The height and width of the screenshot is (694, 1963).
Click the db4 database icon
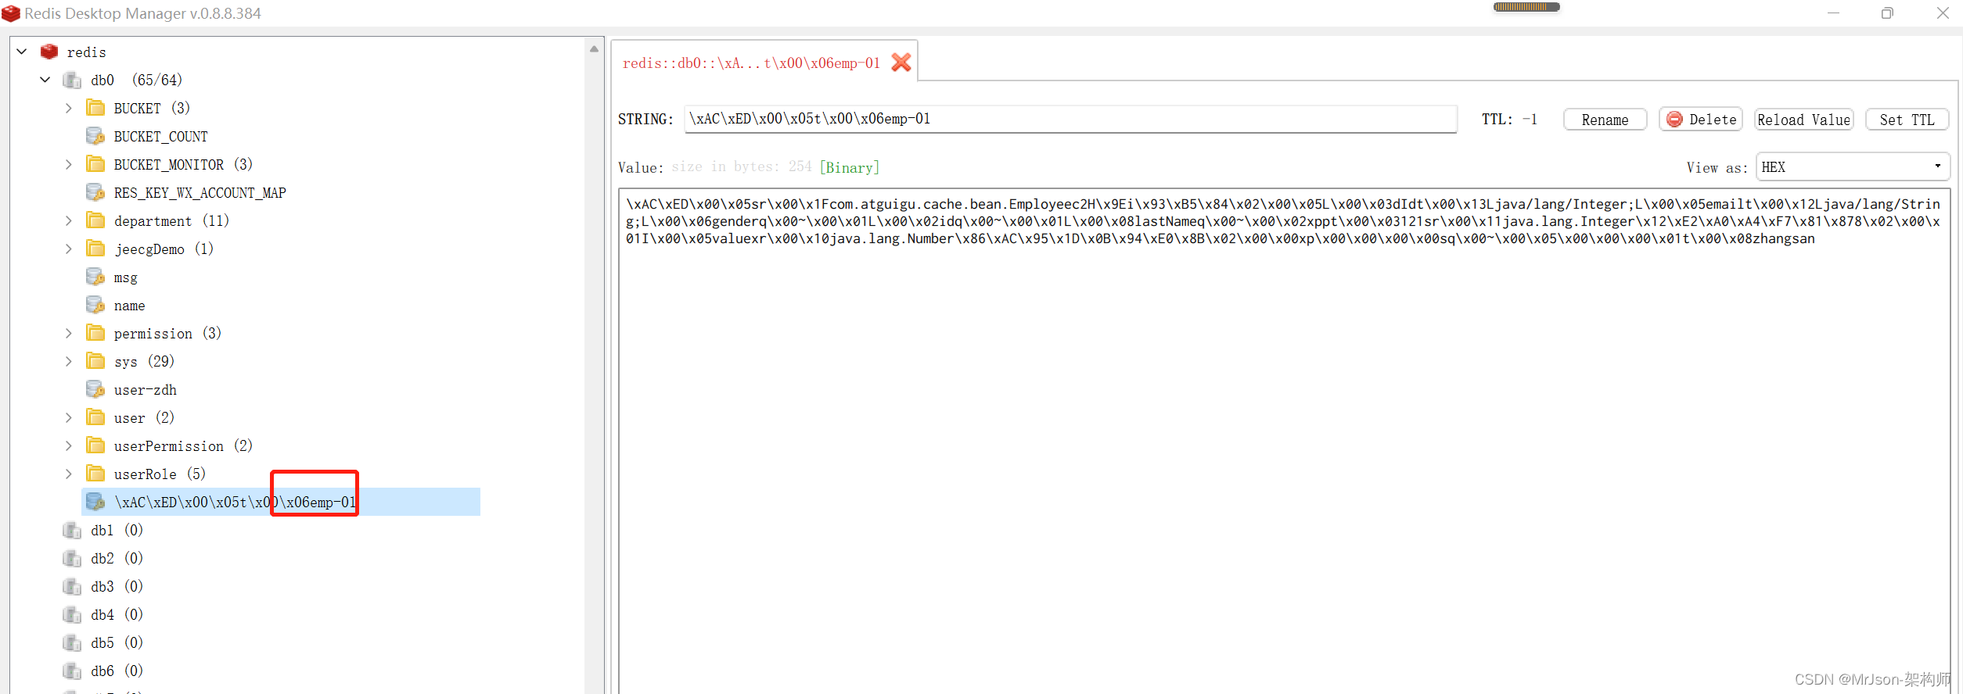coord(72,614)
